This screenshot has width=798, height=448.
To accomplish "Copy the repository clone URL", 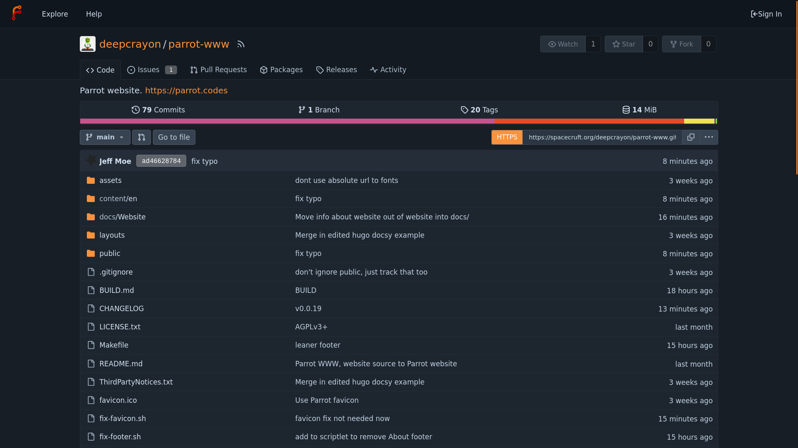I will tap(691, 137).
